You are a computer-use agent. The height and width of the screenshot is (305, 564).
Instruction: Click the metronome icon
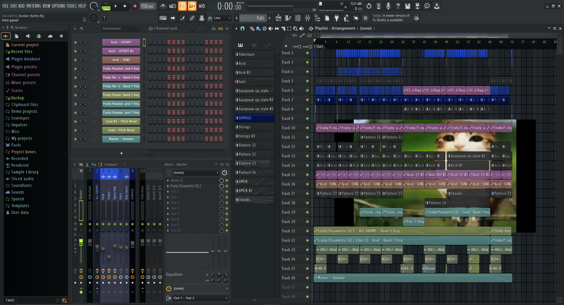(163, 6)
